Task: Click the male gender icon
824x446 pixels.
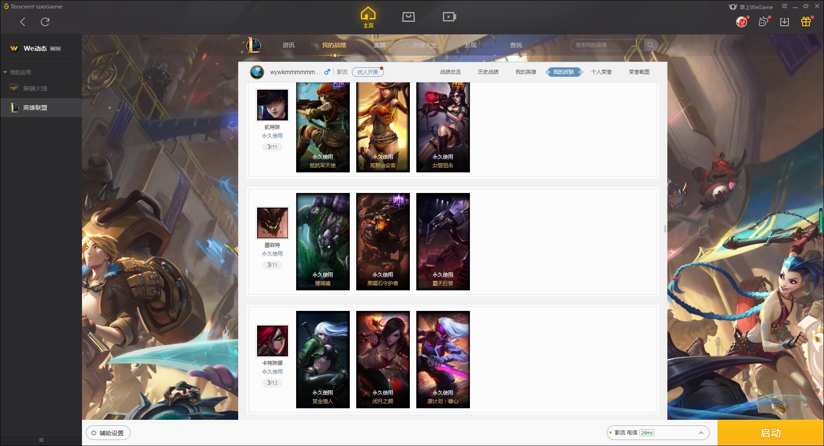Action: pos(327,72)
